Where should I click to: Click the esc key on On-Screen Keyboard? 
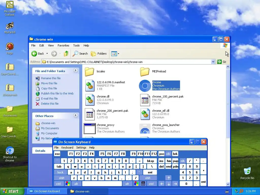tap(57, 154)
